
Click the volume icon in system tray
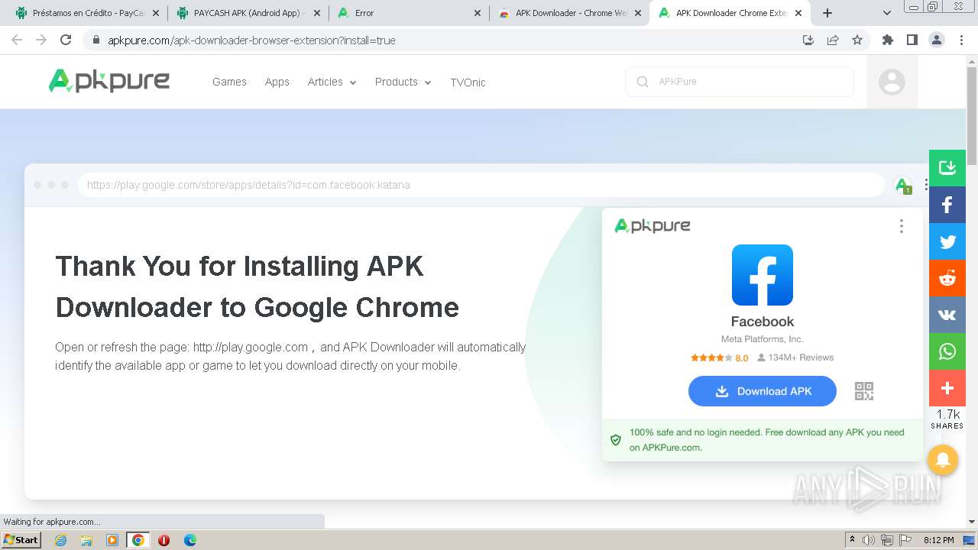pyautogui.click(x=869, y=540)
